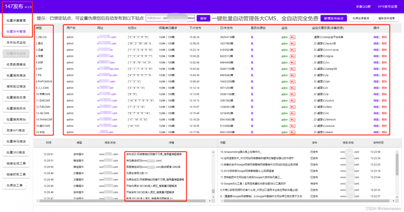Click the 是 pseudo-original status in the first row
404x212 pixels.
pyautogui.click(x=252, y=37)
